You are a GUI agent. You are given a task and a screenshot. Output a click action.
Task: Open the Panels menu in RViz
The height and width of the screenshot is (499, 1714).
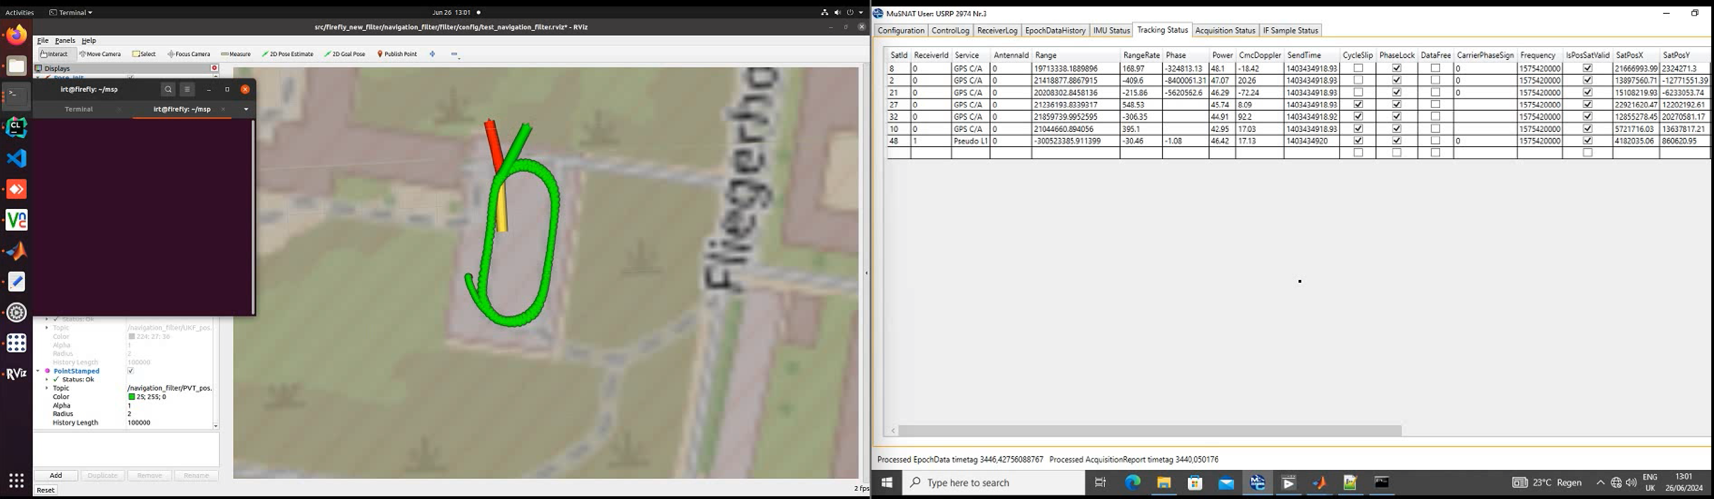coord(65,41)
